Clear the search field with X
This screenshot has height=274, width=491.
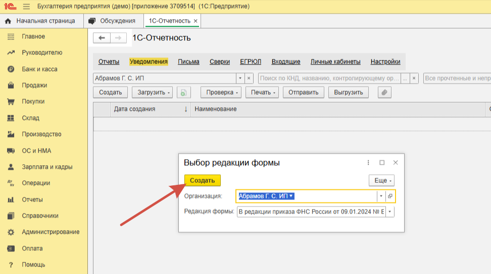point(414,79)
